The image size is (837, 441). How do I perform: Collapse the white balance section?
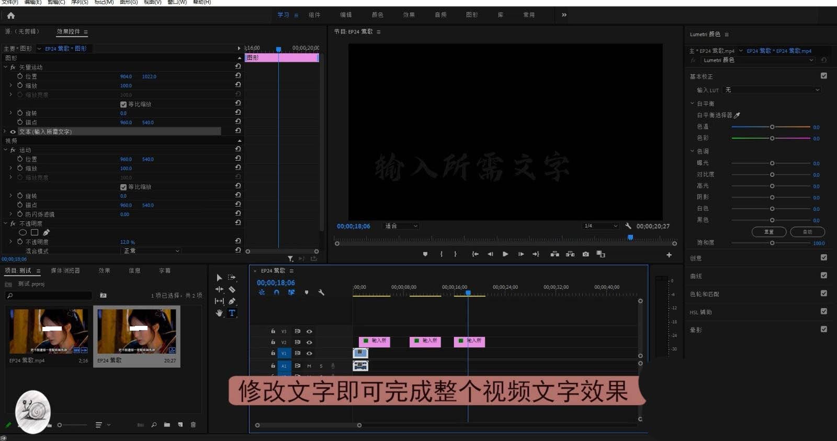click(692, 104)
